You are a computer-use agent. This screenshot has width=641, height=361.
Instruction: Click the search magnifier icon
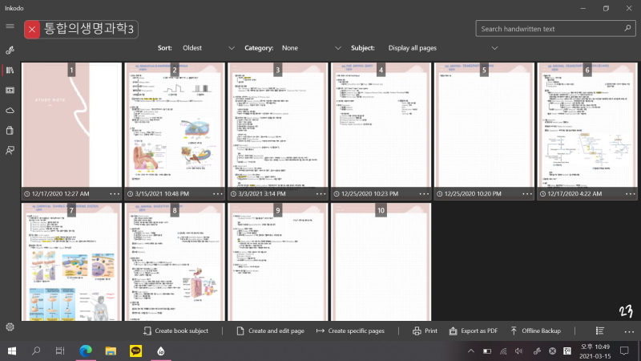(627, 29)
